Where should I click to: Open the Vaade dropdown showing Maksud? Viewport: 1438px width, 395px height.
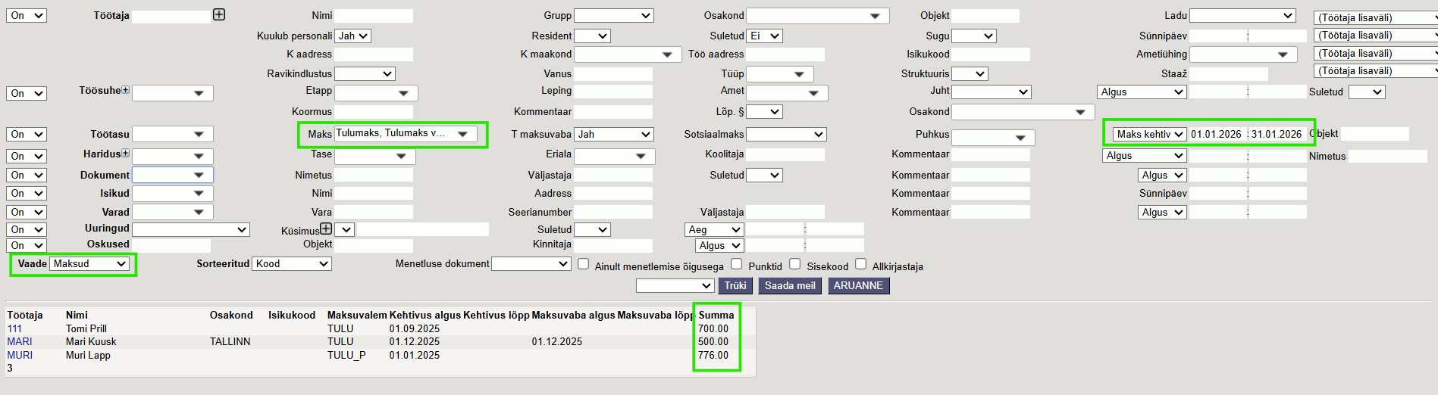click(x=89, y=264)
